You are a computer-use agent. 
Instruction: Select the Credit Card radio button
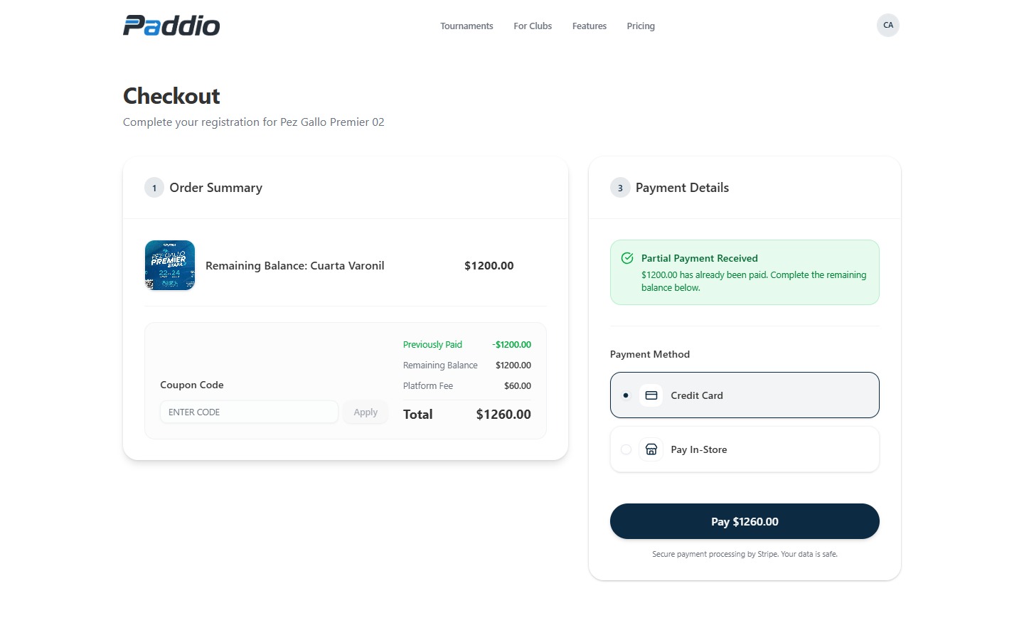[626, 395]
